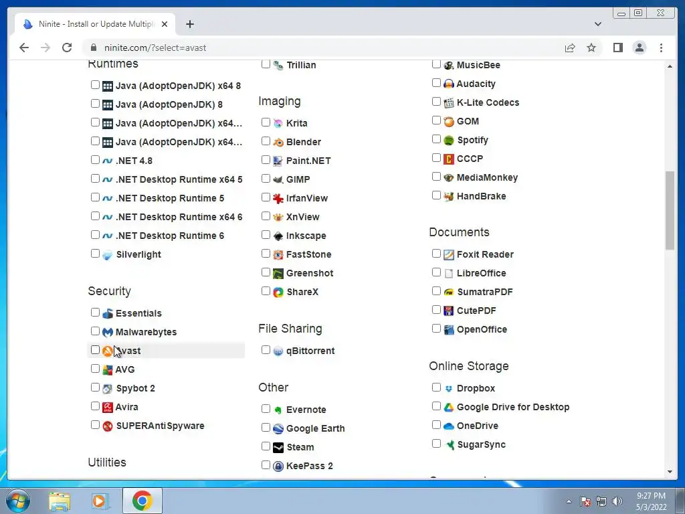Click the volume speaker tray icon
The width and height of the screenshot is (685, 514).
617,501
